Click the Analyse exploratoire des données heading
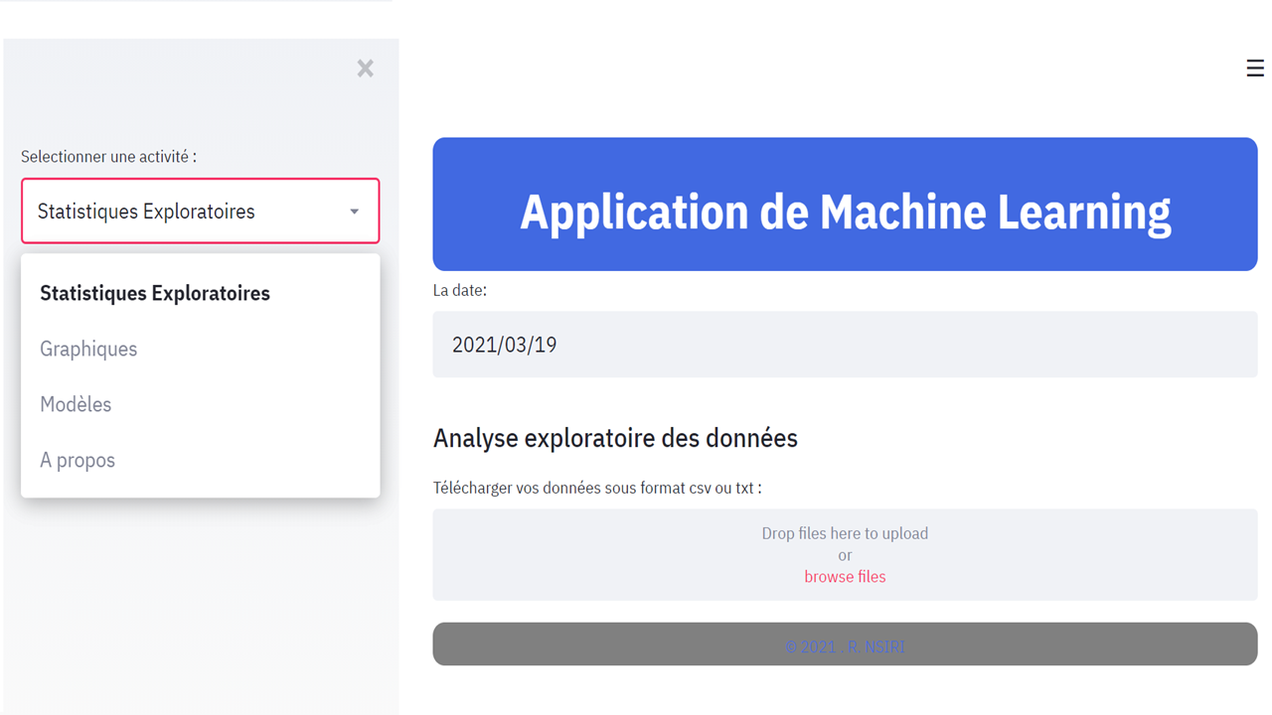 click(x=615, y=438)
